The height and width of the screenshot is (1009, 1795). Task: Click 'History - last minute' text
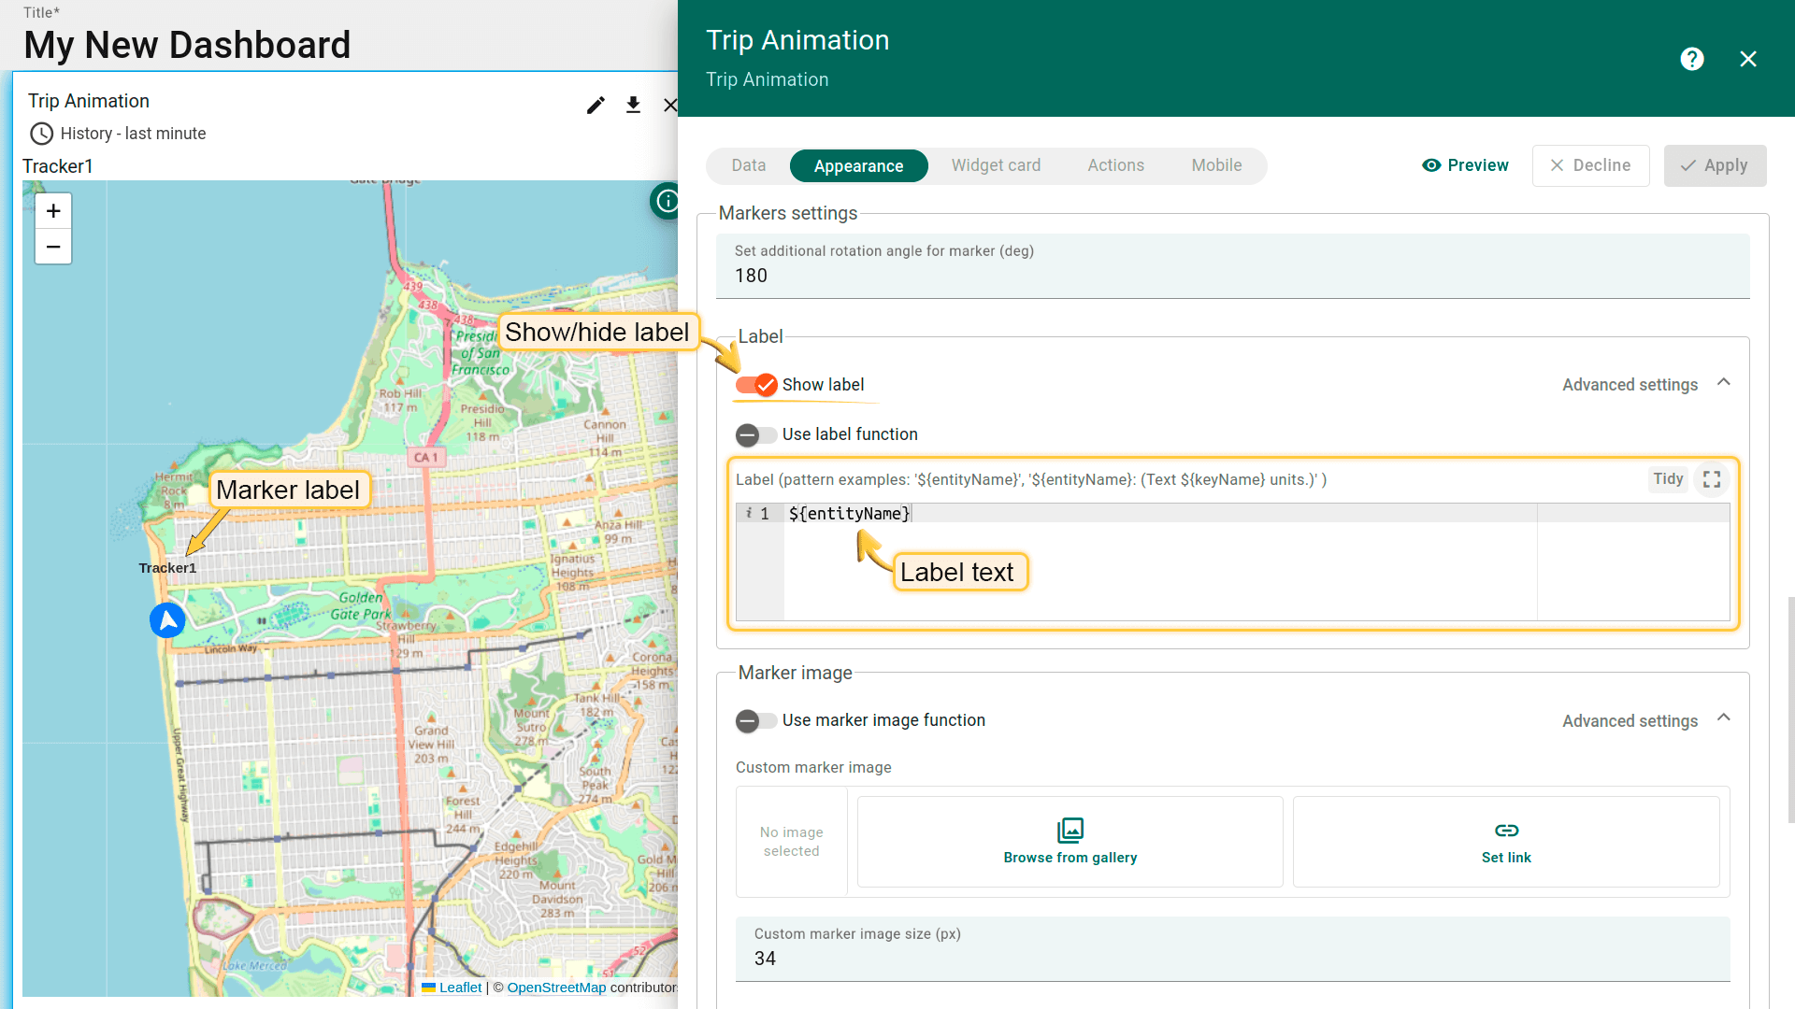point(133,134)
